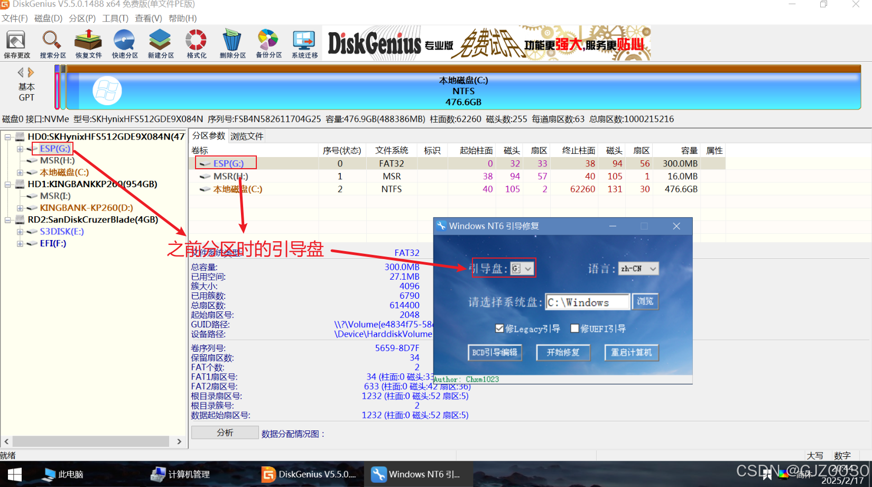
Task: Collapse the RD2 SanDisk tree node
Action: [8, 220]
